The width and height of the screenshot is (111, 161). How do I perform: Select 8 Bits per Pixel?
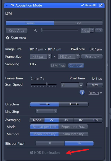[50, 143]
